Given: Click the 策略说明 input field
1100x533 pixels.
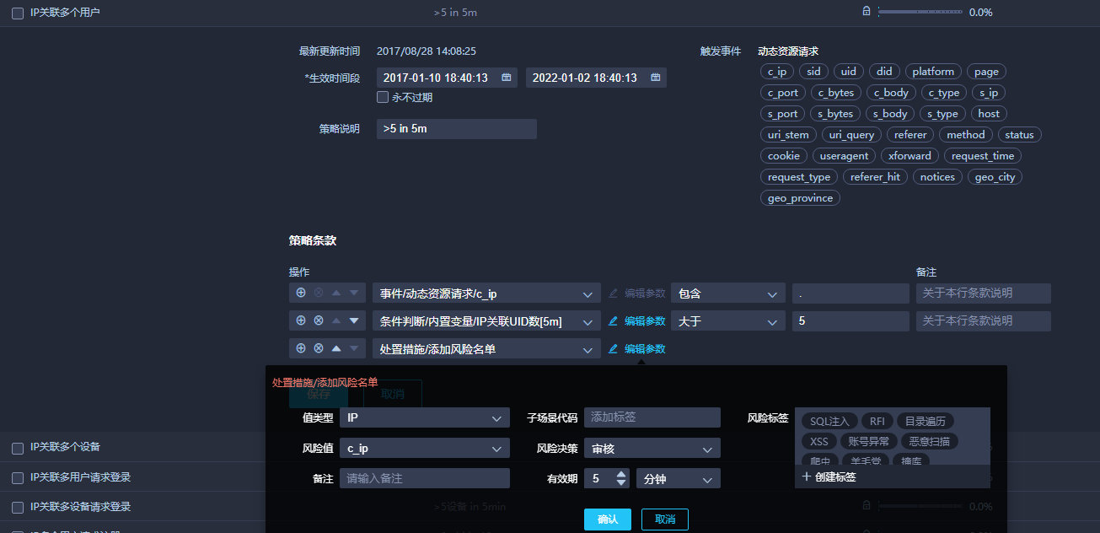Looking at the screenshot, I should [x=457, y=129].
